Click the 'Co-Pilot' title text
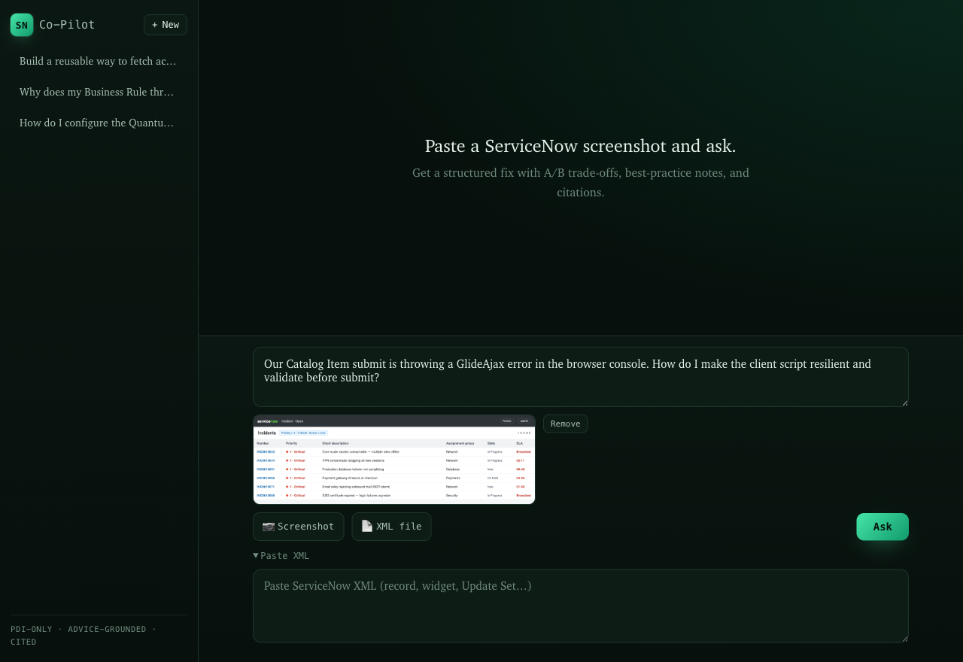The width and height of the screenshot is (963, 662). pyautogui.click(x=67, y=25)
